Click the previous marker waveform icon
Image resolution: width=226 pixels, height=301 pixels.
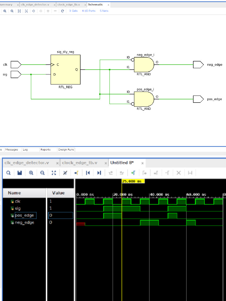point(144,173)
